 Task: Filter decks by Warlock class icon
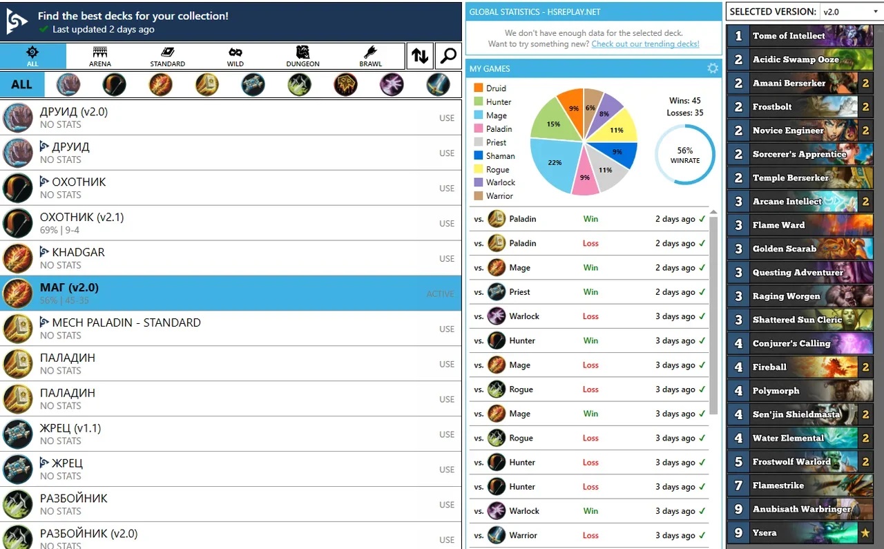pos(392,84)
